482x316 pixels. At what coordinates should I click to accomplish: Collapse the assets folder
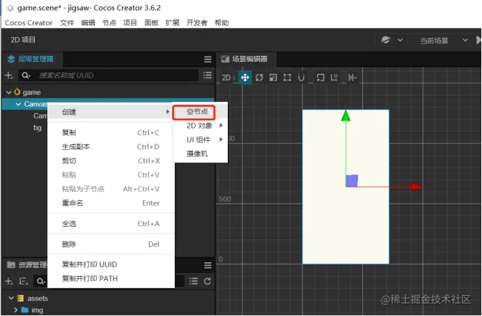(11, 298)
